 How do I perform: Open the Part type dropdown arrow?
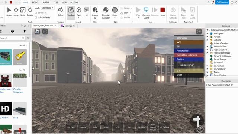78,18
